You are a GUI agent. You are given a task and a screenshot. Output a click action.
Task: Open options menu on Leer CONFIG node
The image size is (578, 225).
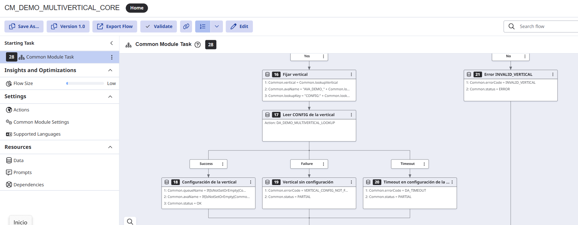click(351, 115)
